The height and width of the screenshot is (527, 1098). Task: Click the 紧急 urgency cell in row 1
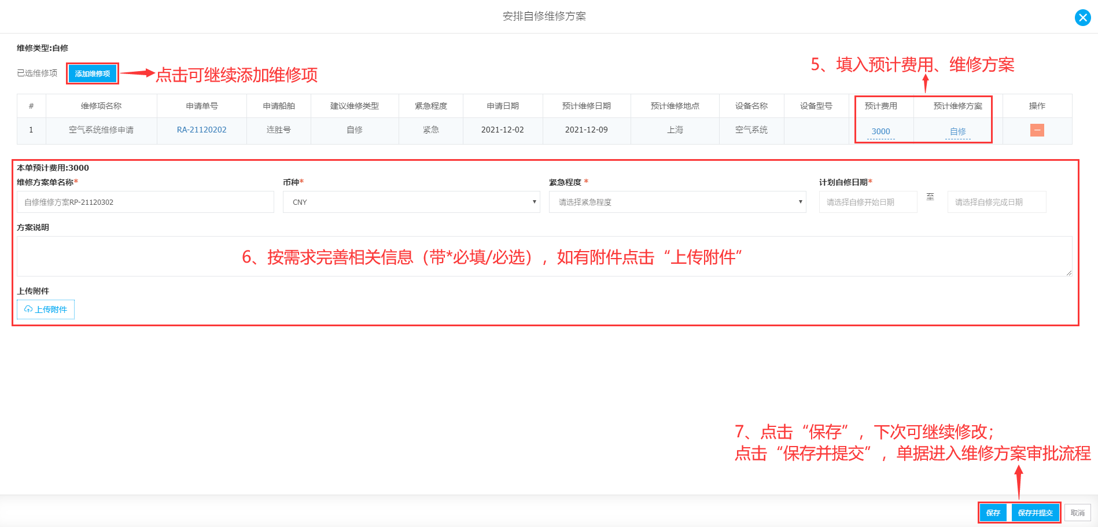[431, 130]
